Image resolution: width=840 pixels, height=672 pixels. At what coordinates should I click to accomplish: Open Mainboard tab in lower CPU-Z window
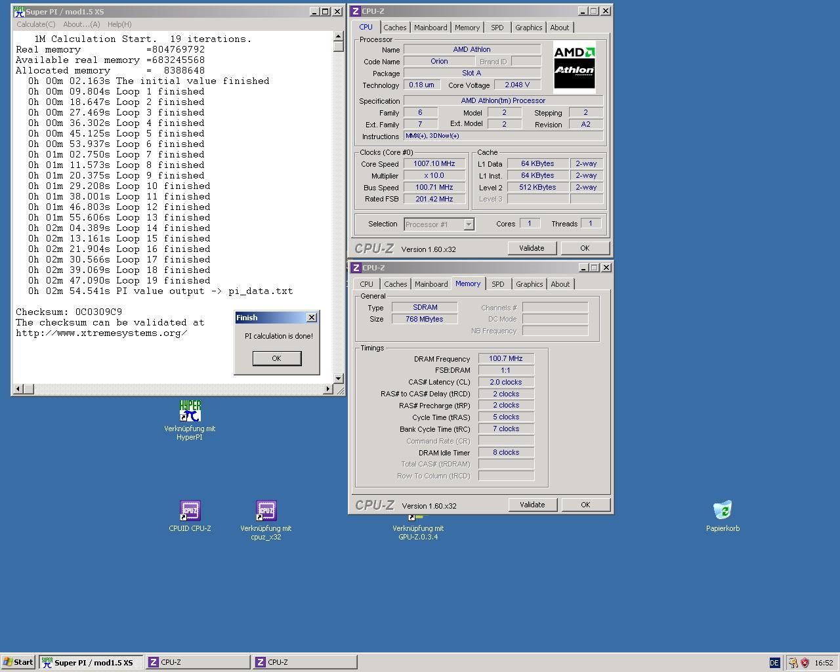tap(431, 284)
